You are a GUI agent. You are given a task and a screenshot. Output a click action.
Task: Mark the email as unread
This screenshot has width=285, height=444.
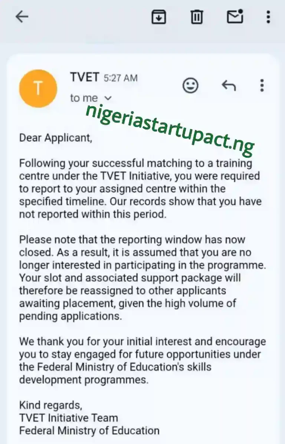pyautogui.click(x=235, y=17)
